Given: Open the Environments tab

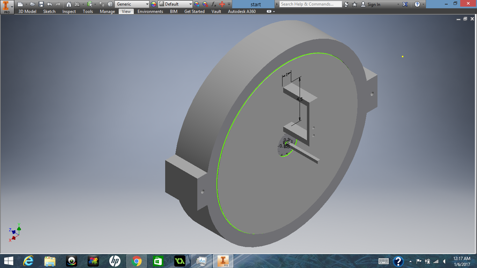Looking at the screenshot, I should [x=150, y=12].
